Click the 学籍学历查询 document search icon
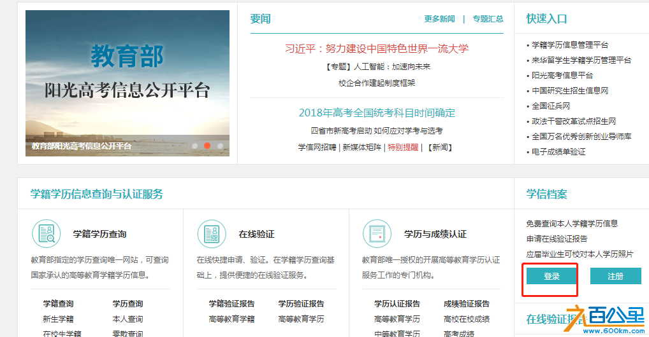Image resolution: width=649 pixels, height=337 pixels. click(47, 234)
